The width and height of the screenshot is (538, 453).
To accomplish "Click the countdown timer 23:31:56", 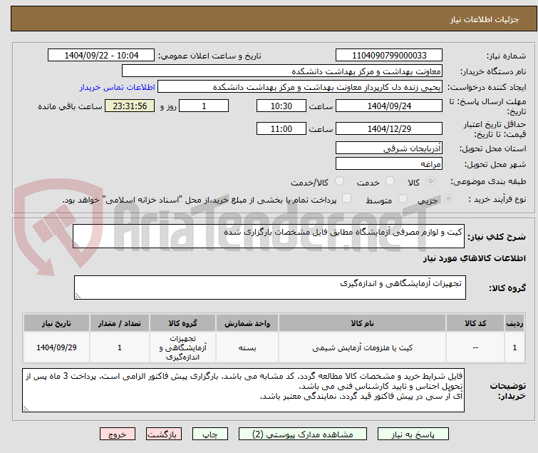I will 130,106.
